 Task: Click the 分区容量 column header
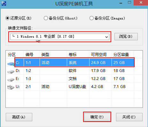click(121, 55)
